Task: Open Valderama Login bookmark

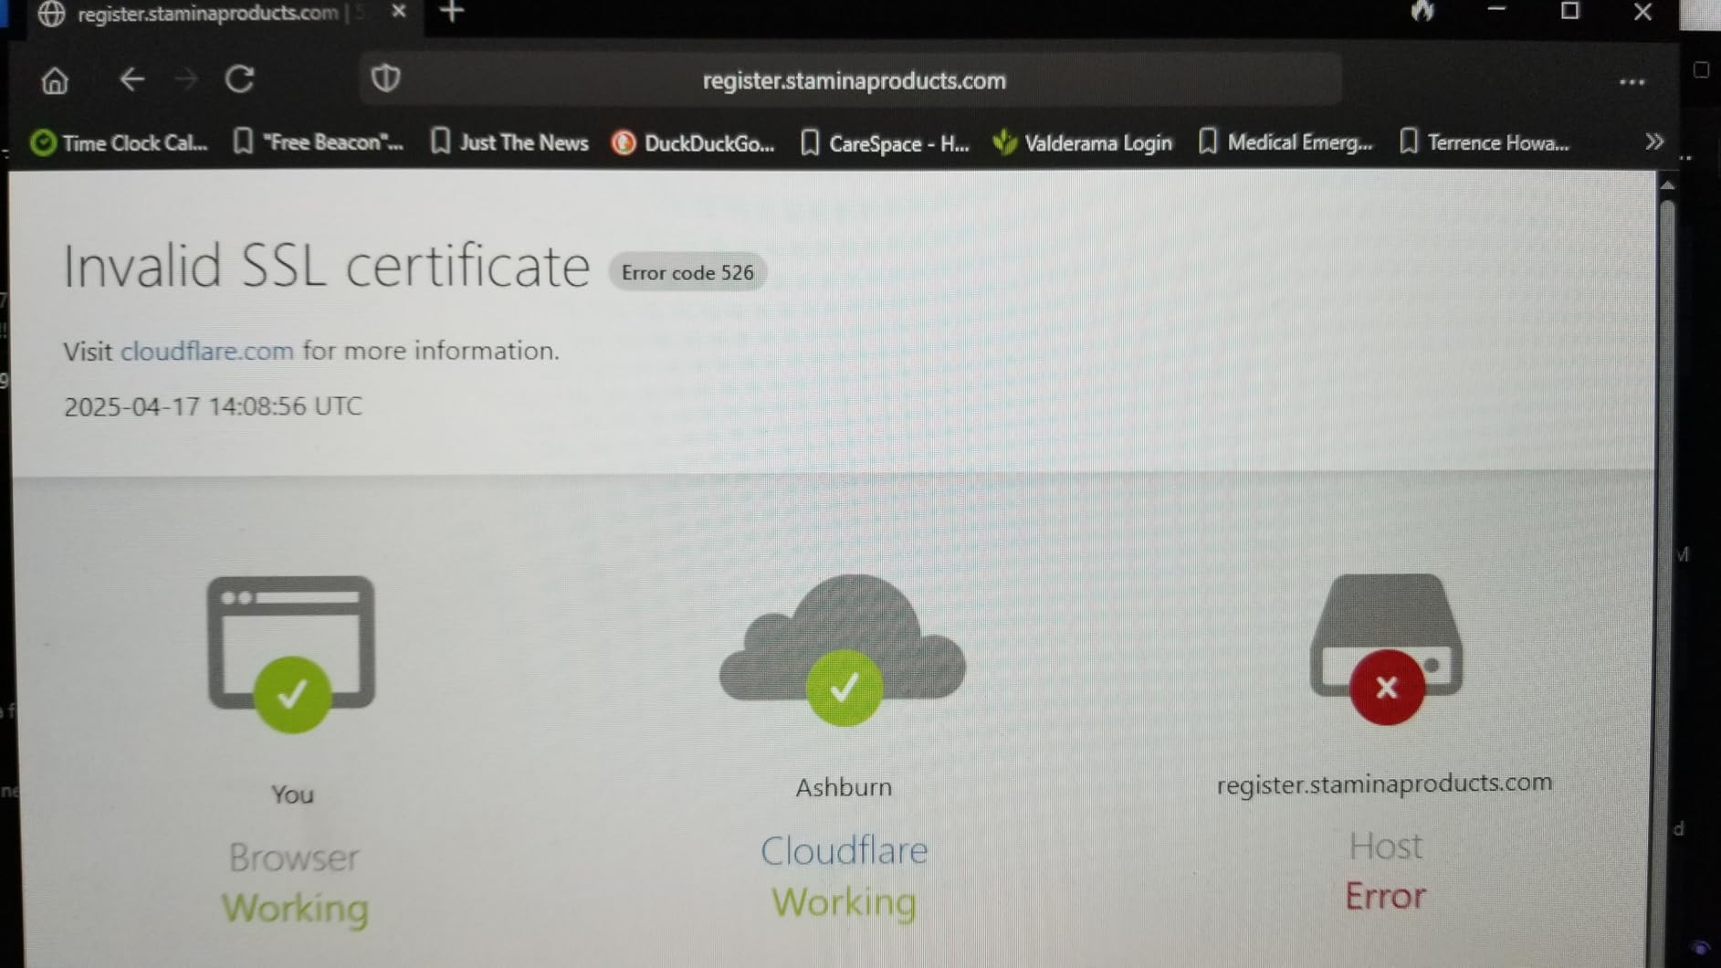Action: point(1083,142)
